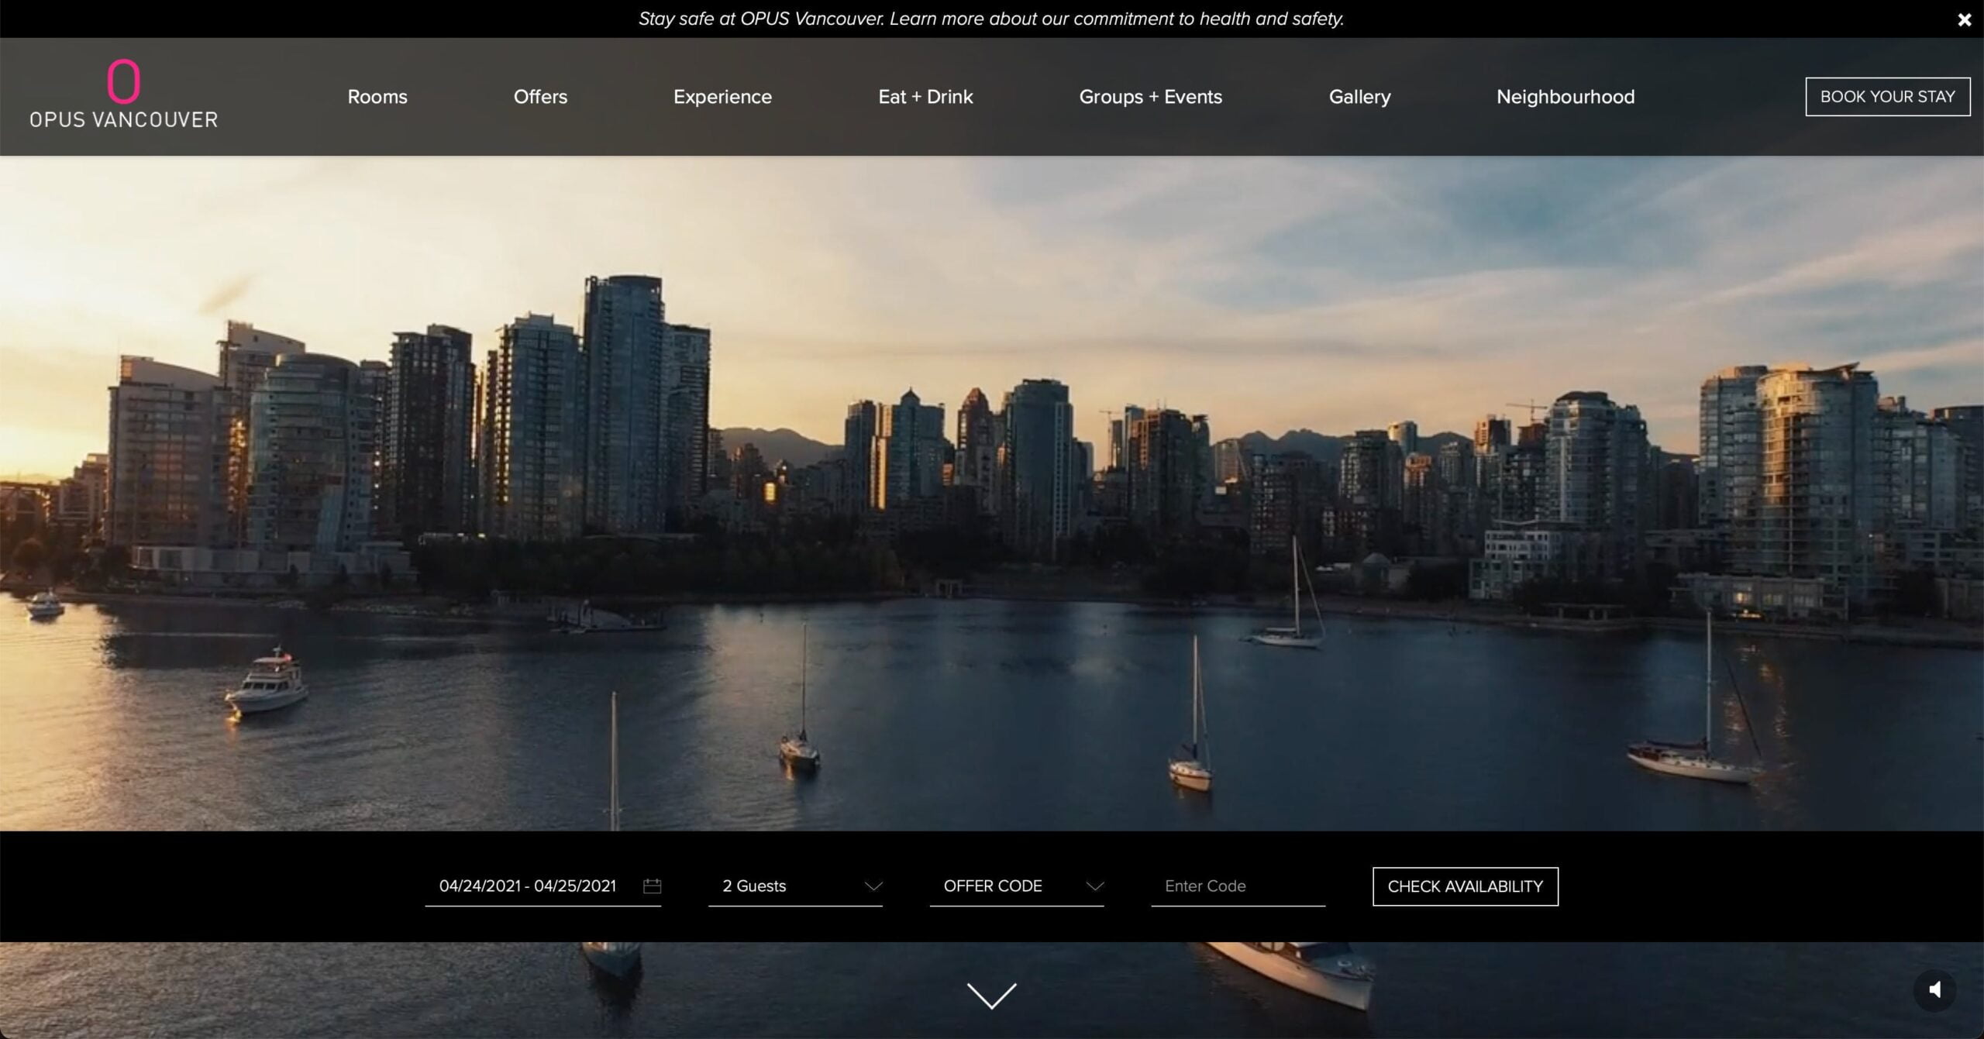Open the health and safety commitment link

point(991,19)
